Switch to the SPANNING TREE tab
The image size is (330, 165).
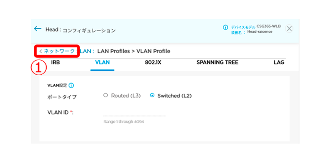point(217,62)
